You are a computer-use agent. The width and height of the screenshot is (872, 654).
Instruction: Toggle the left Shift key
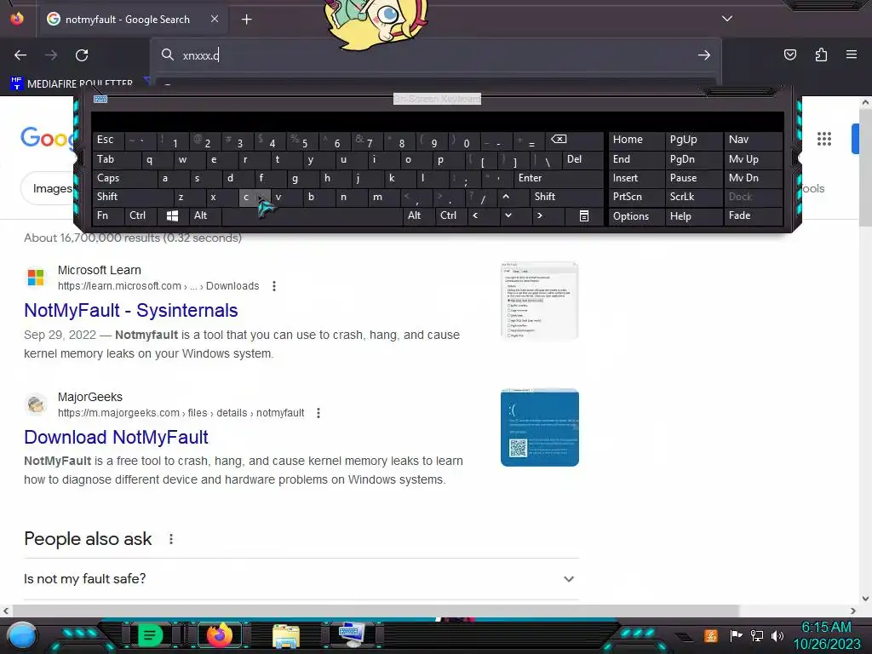tap(132, 197)
